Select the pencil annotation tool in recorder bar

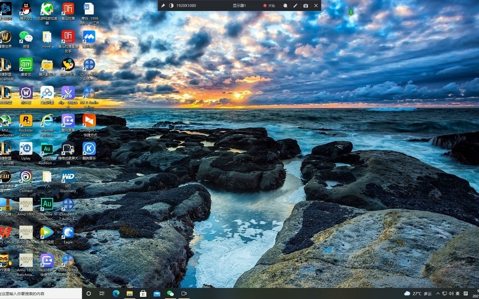[295, 6]
